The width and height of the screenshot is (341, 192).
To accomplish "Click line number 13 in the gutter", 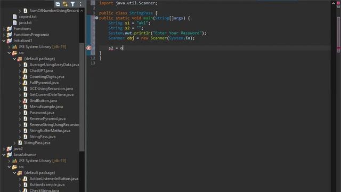I will (93, 63).
